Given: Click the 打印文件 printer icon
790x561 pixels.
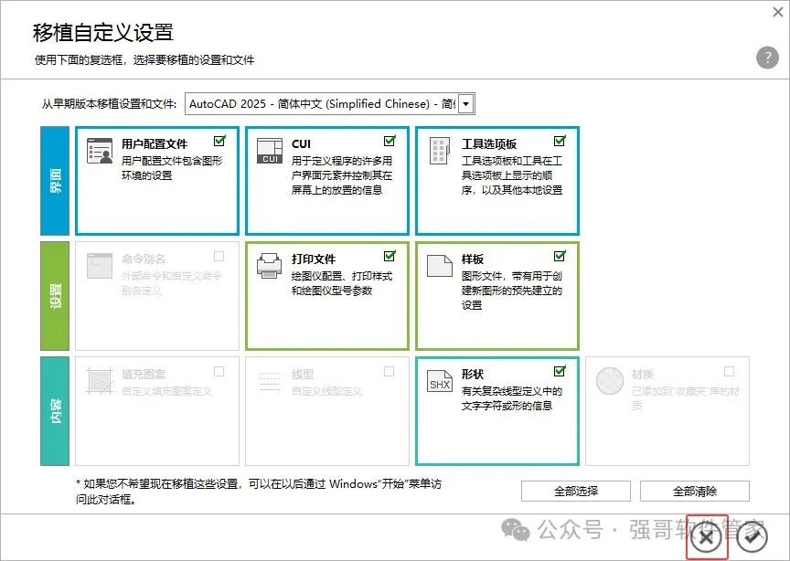Looking at the screenshot, I should coord(270,265).
